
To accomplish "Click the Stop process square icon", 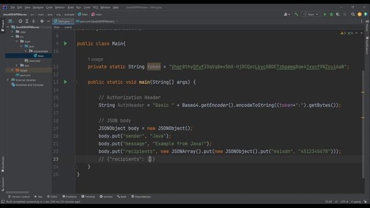I will (x=345, y=14).
